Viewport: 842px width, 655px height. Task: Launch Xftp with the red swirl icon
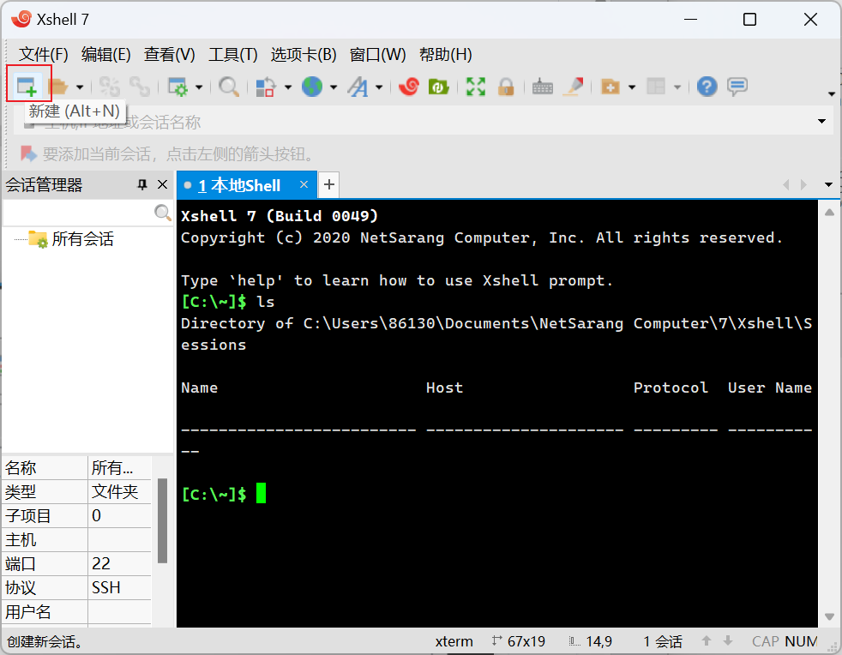[409, 86]
